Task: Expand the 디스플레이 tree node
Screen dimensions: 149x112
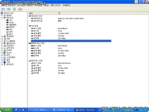Action: 2,41
